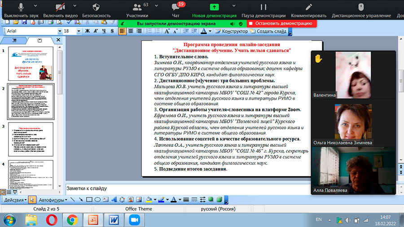Image resolution: width=404 pixels, height=227 pixels.
Task: Toggle bold Ж formatting
Action: pyautogui.click(x=88, y=31)
